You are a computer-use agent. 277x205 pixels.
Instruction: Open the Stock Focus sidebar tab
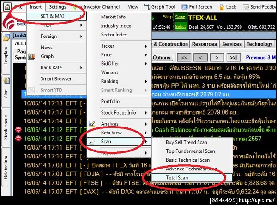(6, 127)
